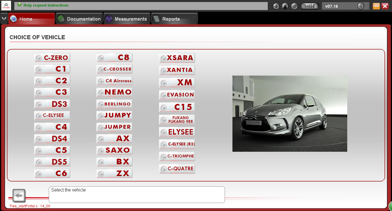The width and height of the screenshot is (392, 211).
Task: Click the @ email icon
Action: [x=294, y=6]
